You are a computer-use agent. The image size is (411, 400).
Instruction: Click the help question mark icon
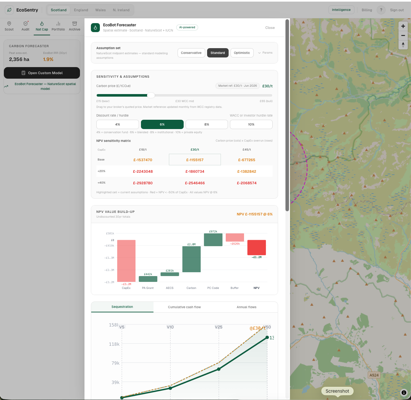[x=381, y=10]
